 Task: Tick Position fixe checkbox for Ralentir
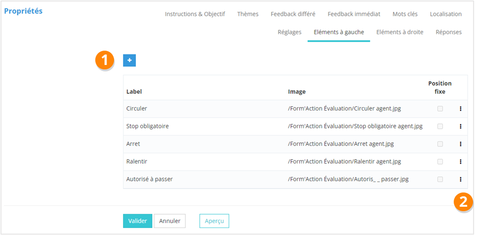[440, 162]
